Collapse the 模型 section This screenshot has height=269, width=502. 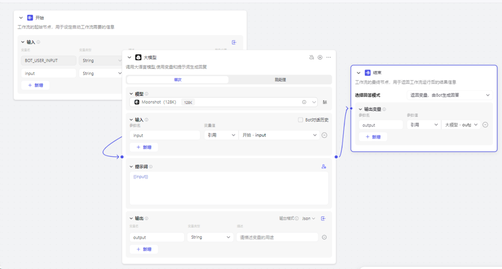(131, 94)
